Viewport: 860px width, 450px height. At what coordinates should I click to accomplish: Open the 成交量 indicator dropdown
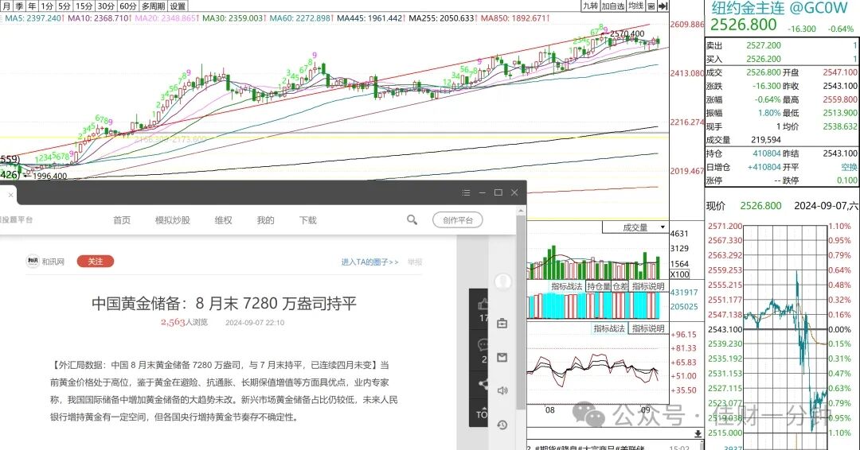(x=635, y=227)
